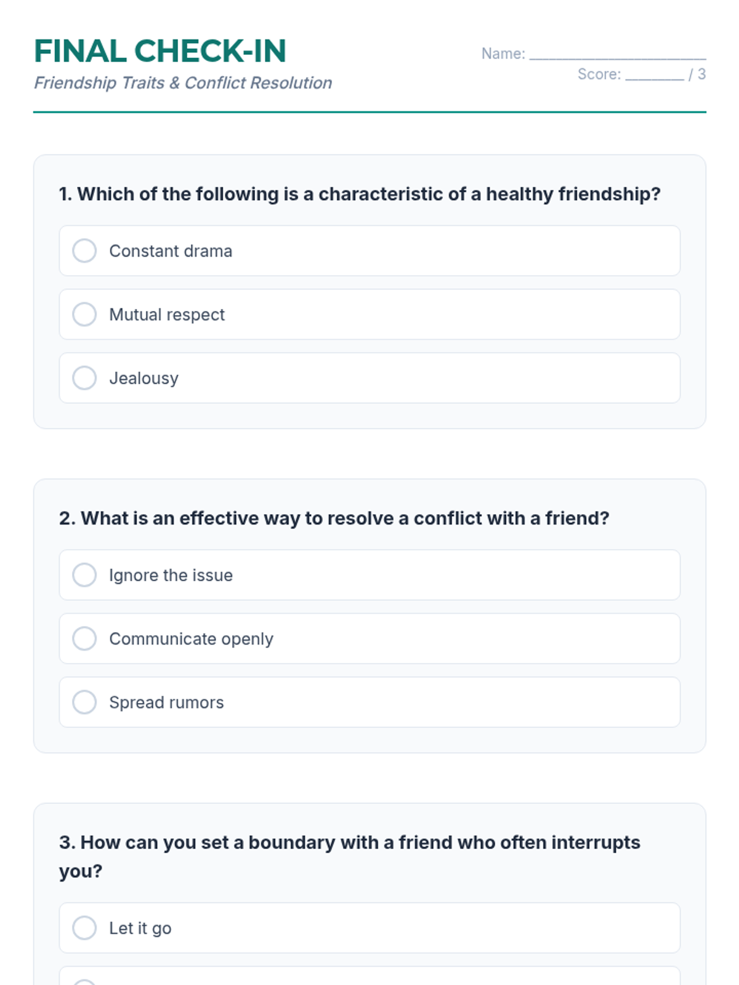
Task: Select Communicate openly radio option
Action: click(84, 638)
